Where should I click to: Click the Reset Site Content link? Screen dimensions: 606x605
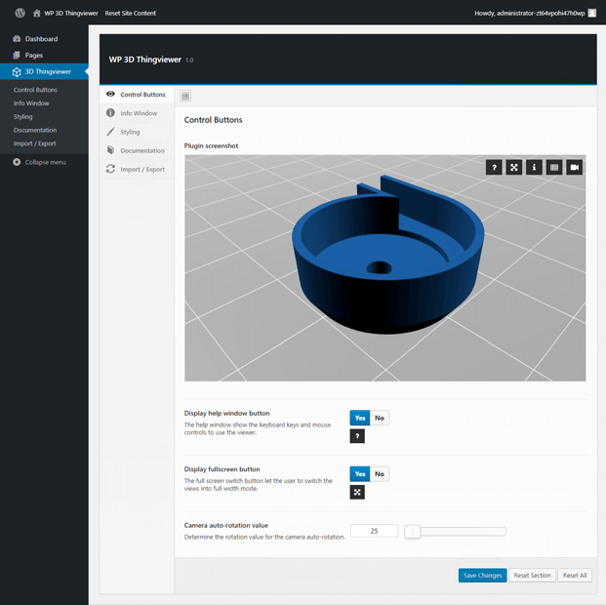(130, 13)
